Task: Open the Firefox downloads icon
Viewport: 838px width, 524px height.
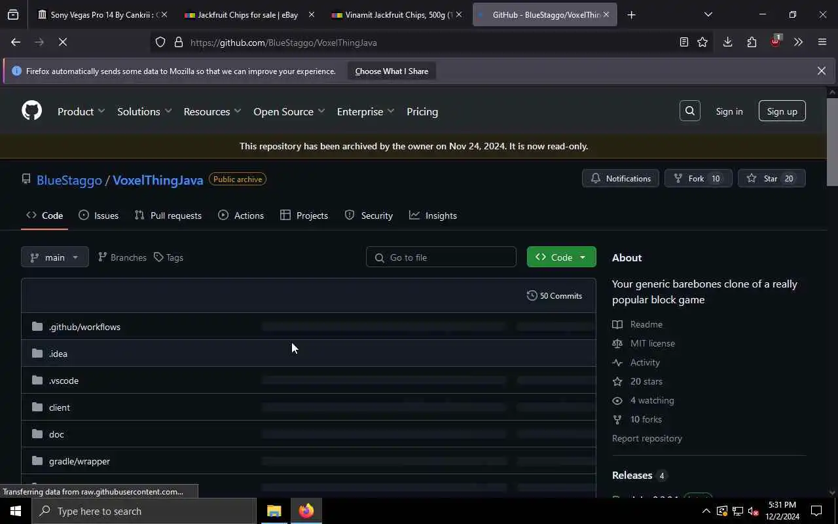Action: point(727,43)
